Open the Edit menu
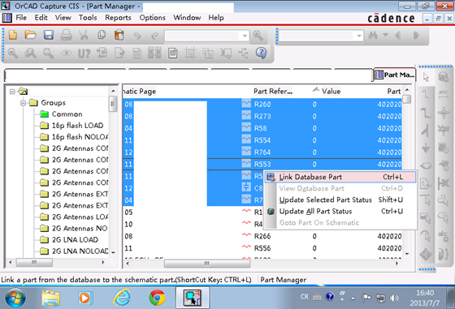The image size is (455, 309). pyautogui.click(x=41, y=18)
